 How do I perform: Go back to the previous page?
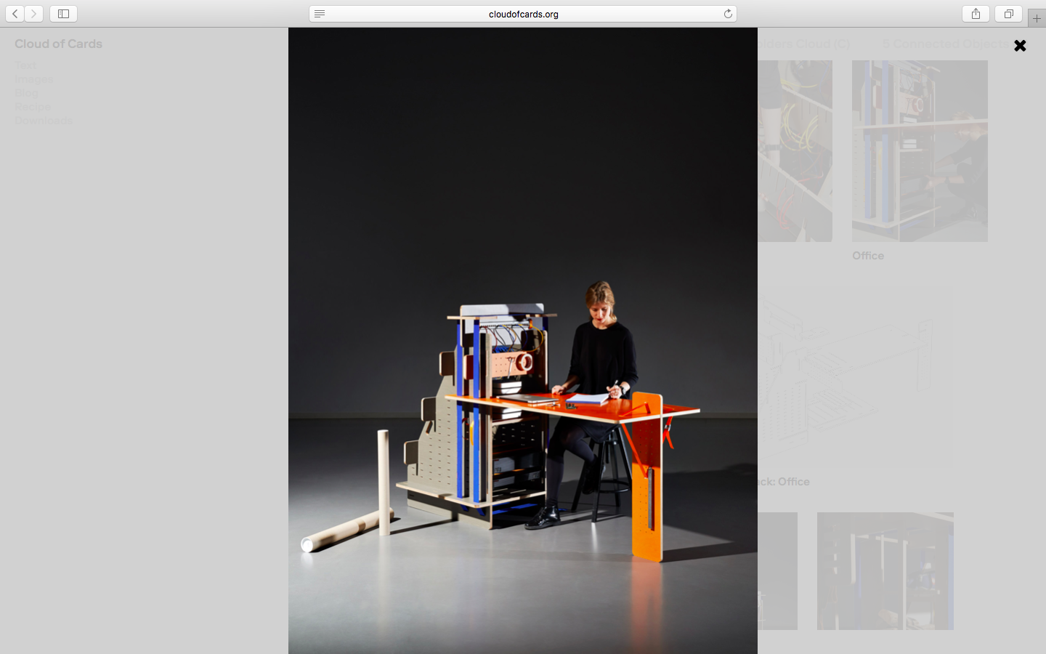click(15, 14)
